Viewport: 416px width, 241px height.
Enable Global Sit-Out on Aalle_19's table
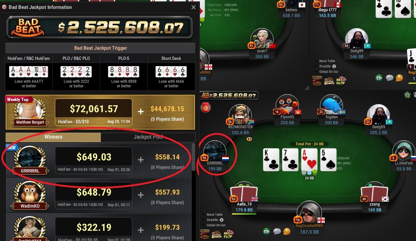point(214,225)
